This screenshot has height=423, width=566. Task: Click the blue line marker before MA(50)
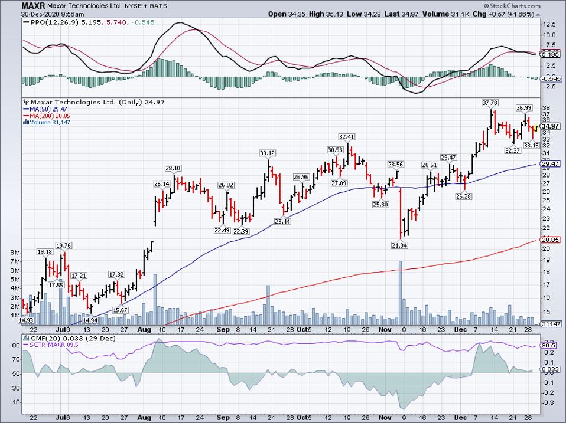click(x=26, y=109)
